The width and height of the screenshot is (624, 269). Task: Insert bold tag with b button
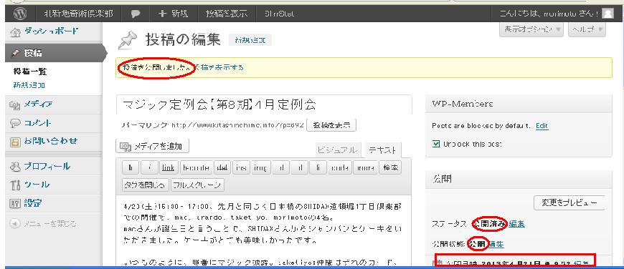pyautogui.click(x=130, y=168)
